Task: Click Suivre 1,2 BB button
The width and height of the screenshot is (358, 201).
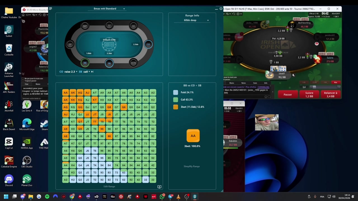Action: pos(309,95)
